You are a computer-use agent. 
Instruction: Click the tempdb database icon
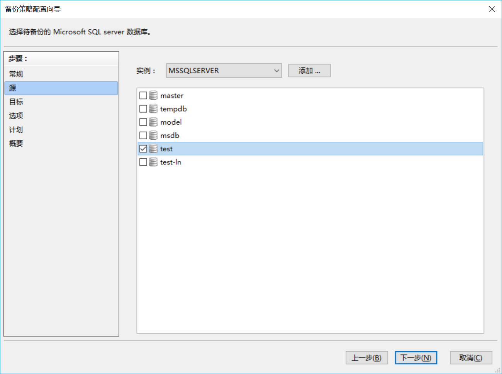coord(153,109)
